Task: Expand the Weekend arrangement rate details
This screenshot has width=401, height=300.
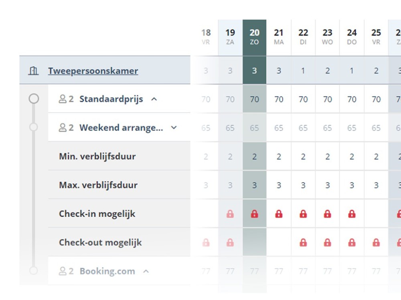Action: click(174, 128)
